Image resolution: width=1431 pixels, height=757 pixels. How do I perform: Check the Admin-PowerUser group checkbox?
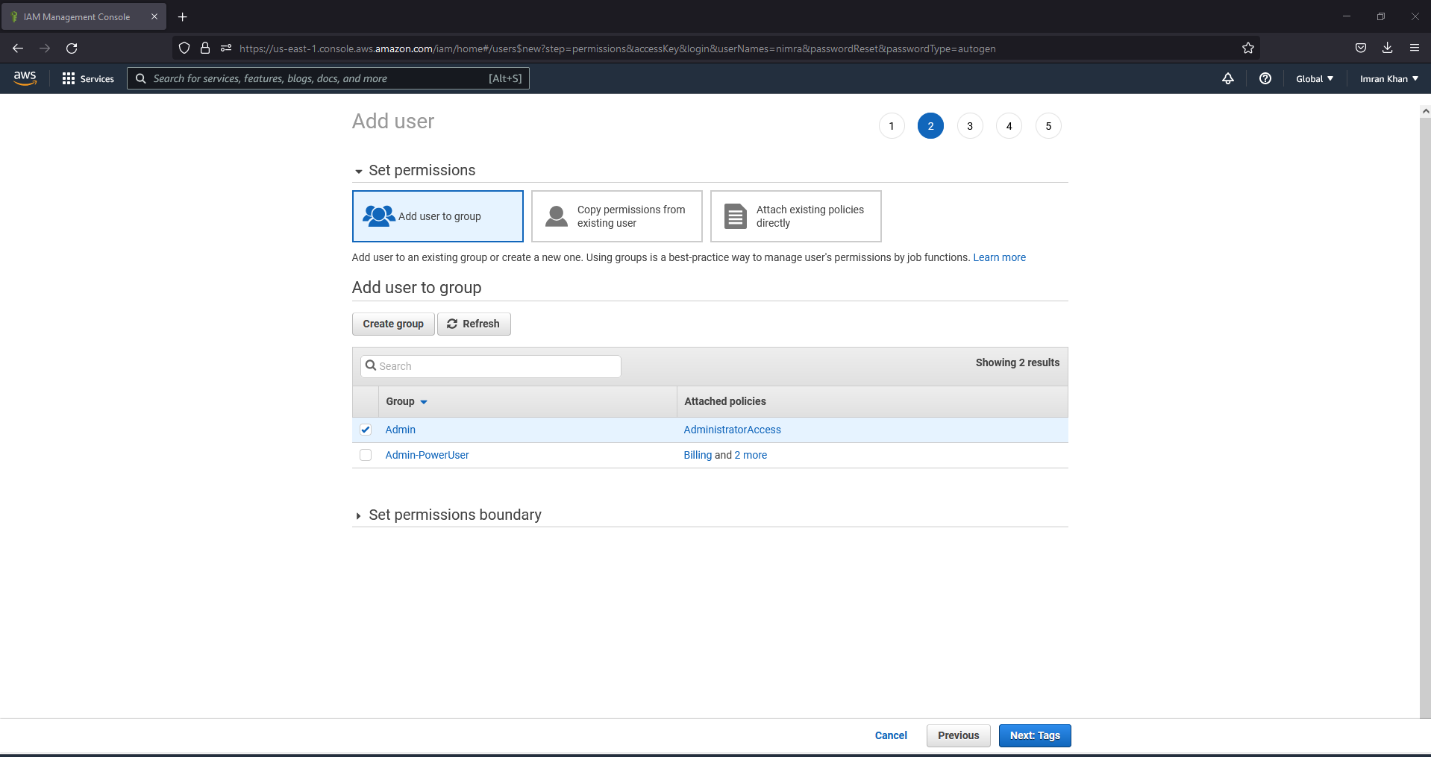click(365, 455)
